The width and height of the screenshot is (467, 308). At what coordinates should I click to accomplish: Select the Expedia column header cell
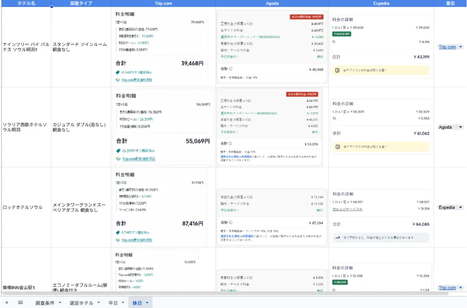pyautogui.click(x=381, y=3)
